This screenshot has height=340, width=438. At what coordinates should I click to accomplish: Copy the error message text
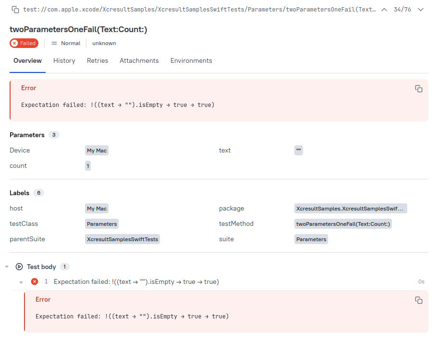(x=418, y=89)
